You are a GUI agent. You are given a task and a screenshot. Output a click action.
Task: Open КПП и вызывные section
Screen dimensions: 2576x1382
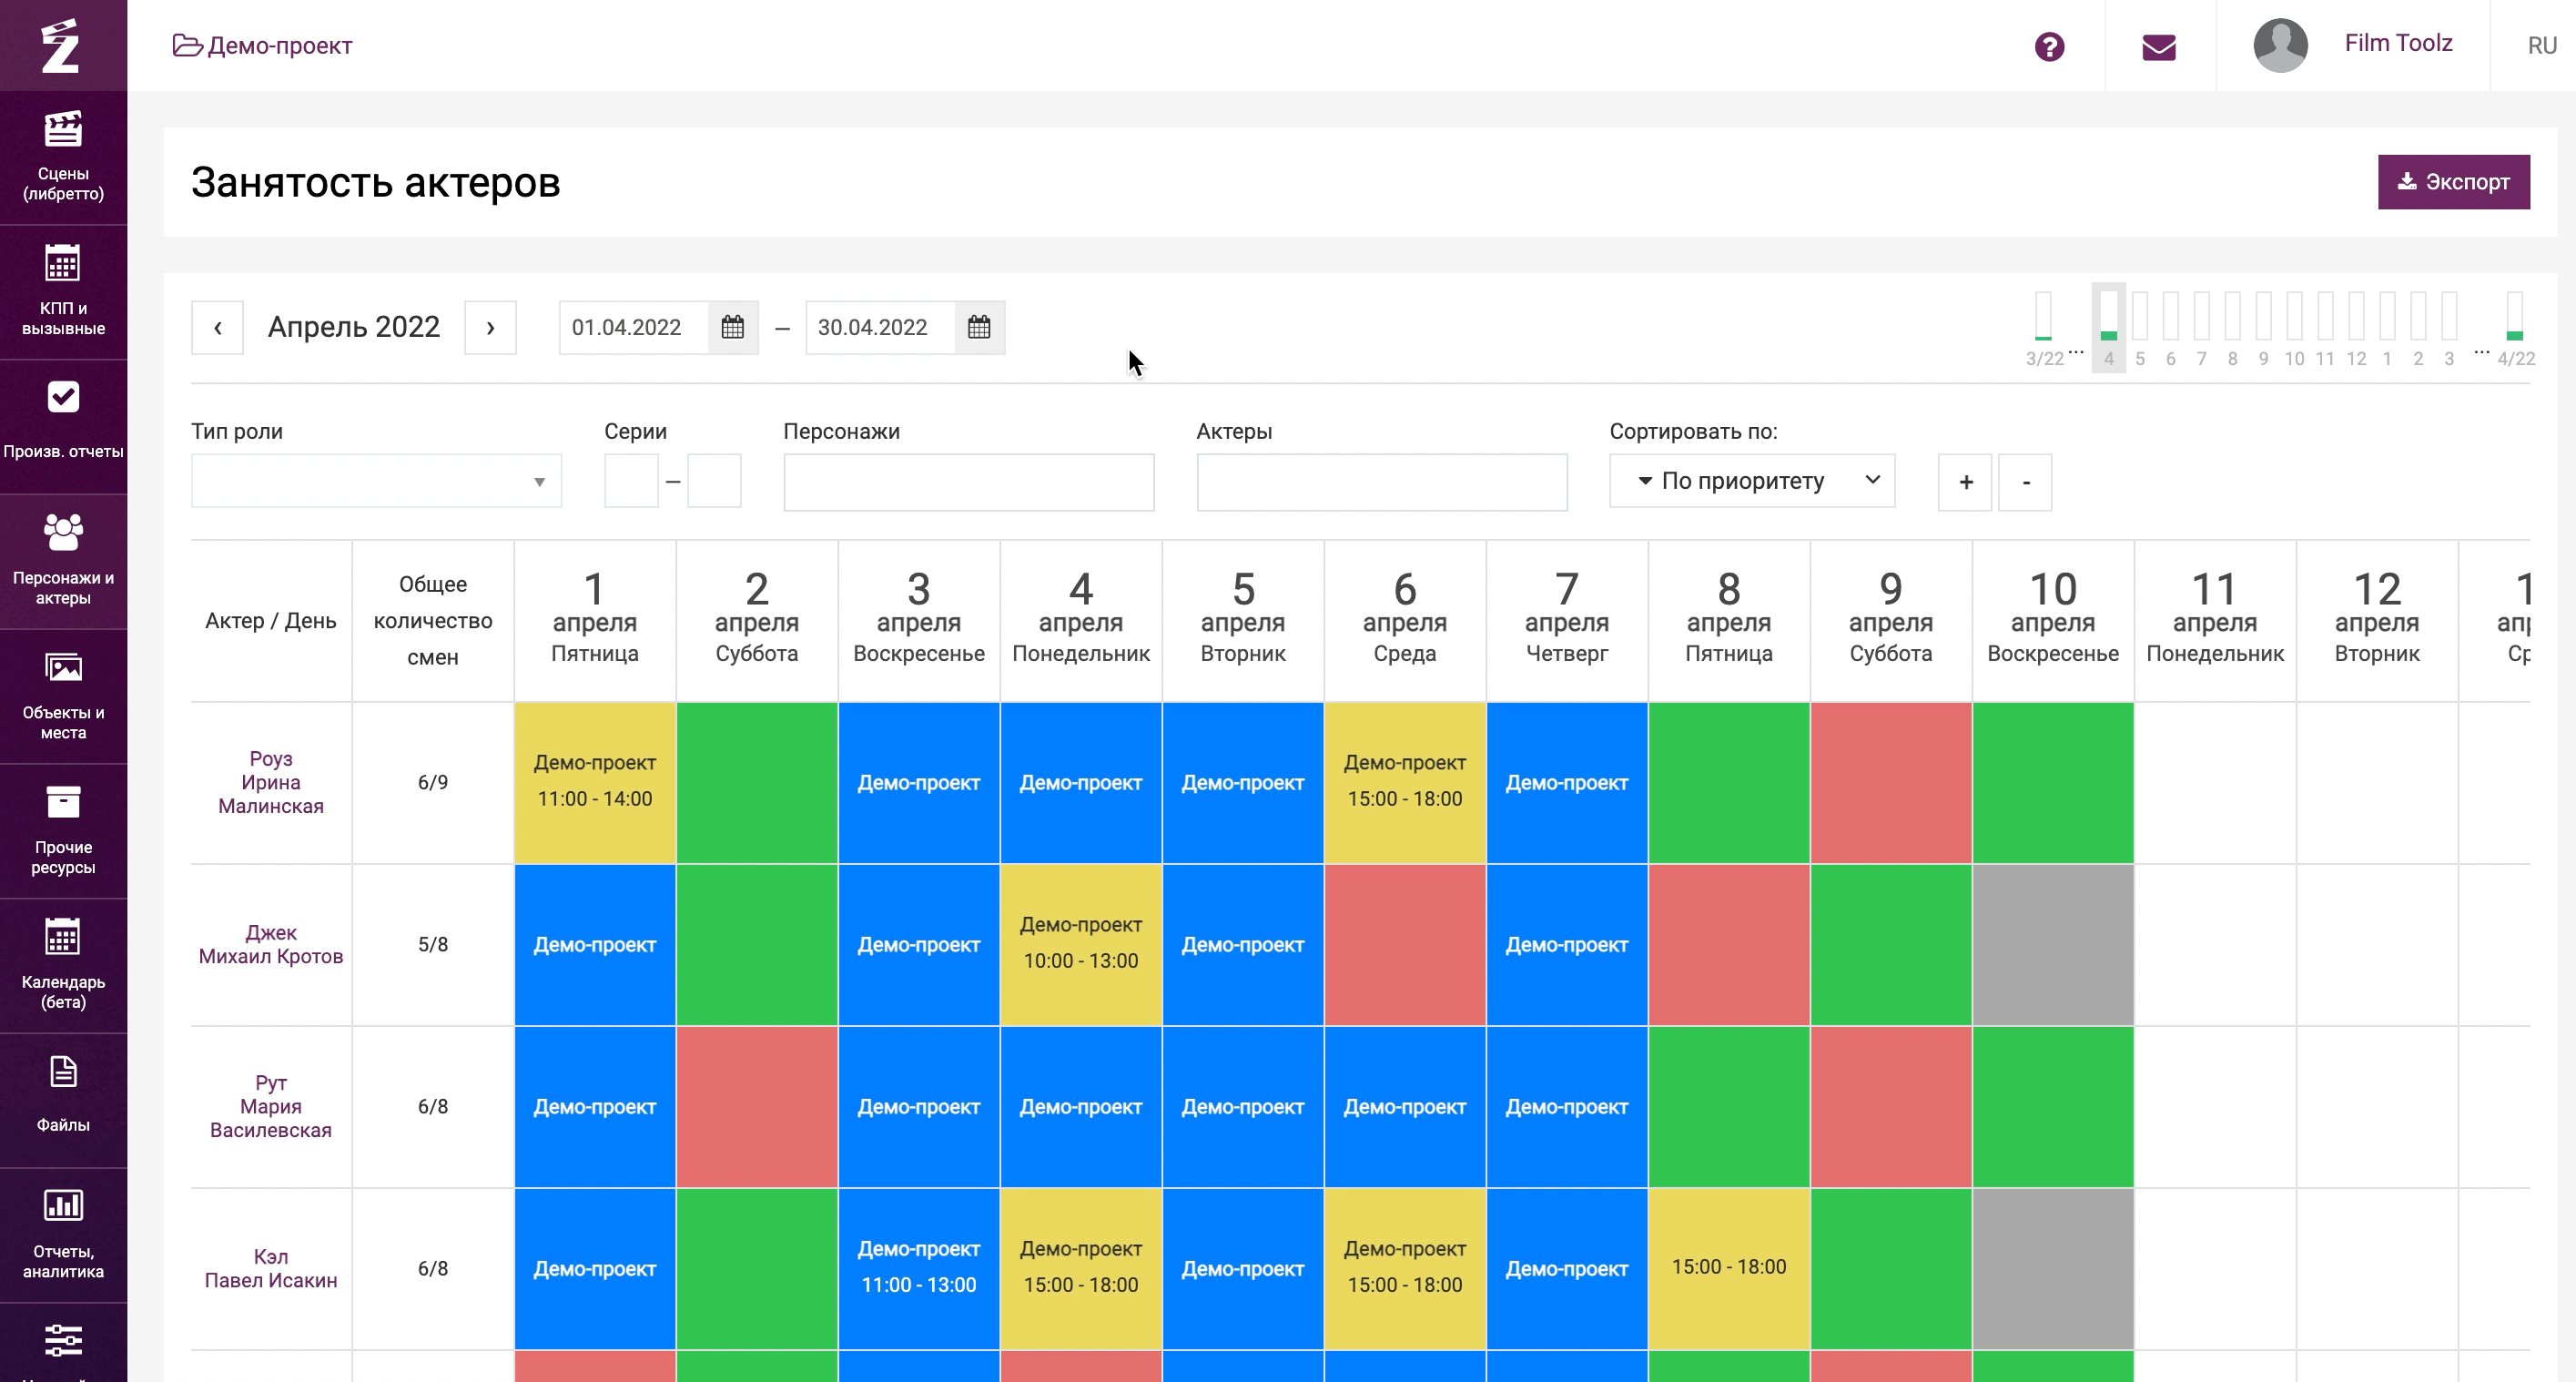[x=63, y=292]
